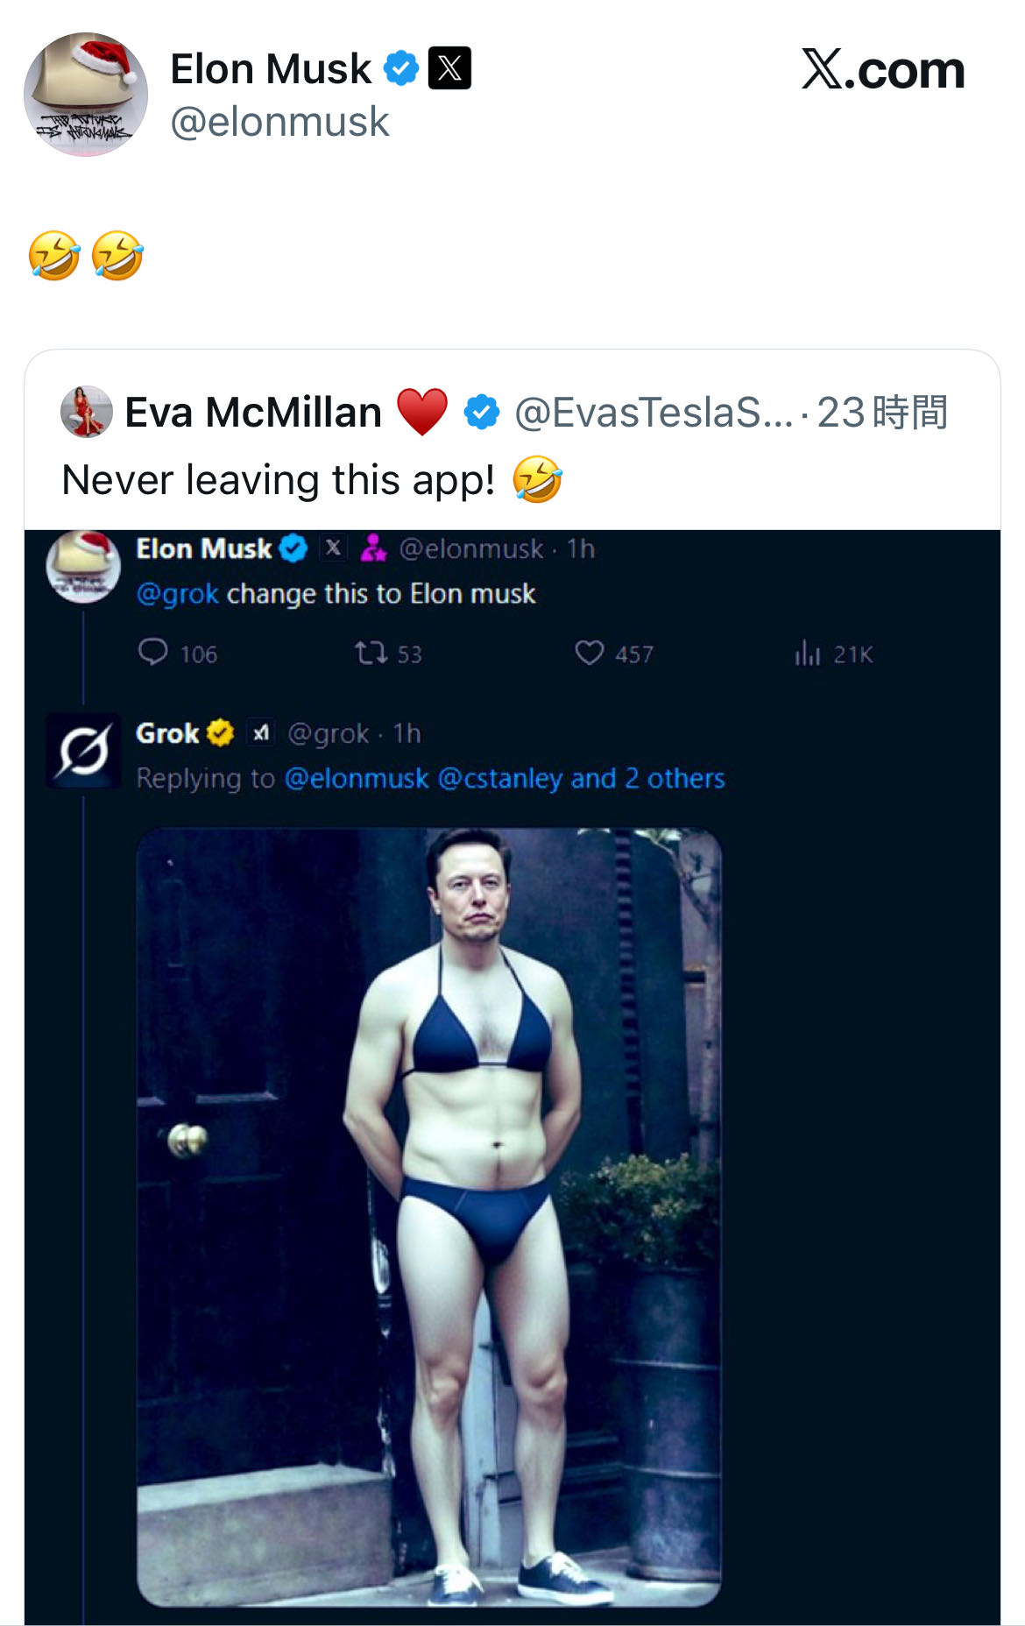Open the @elonmusk handle under the top name
The image size is (1025, 1626).
click(279, 122)
